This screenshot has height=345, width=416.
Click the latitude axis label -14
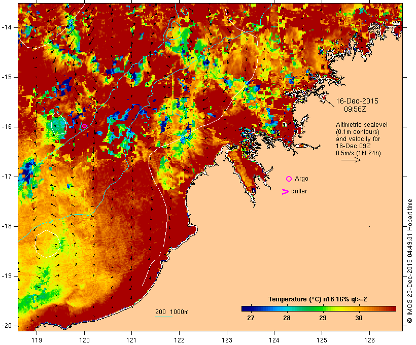[x=6, y=27]
